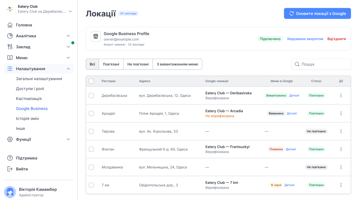The image size is (359, 200).
Task: Click the Налаштування sliders icon
Action: tap(10, 69)
